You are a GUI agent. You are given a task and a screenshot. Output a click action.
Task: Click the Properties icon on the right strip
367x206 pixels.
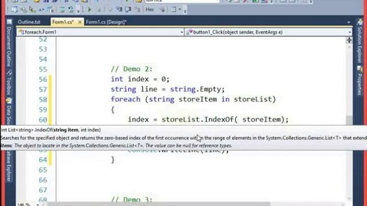[x=360, y=69]
